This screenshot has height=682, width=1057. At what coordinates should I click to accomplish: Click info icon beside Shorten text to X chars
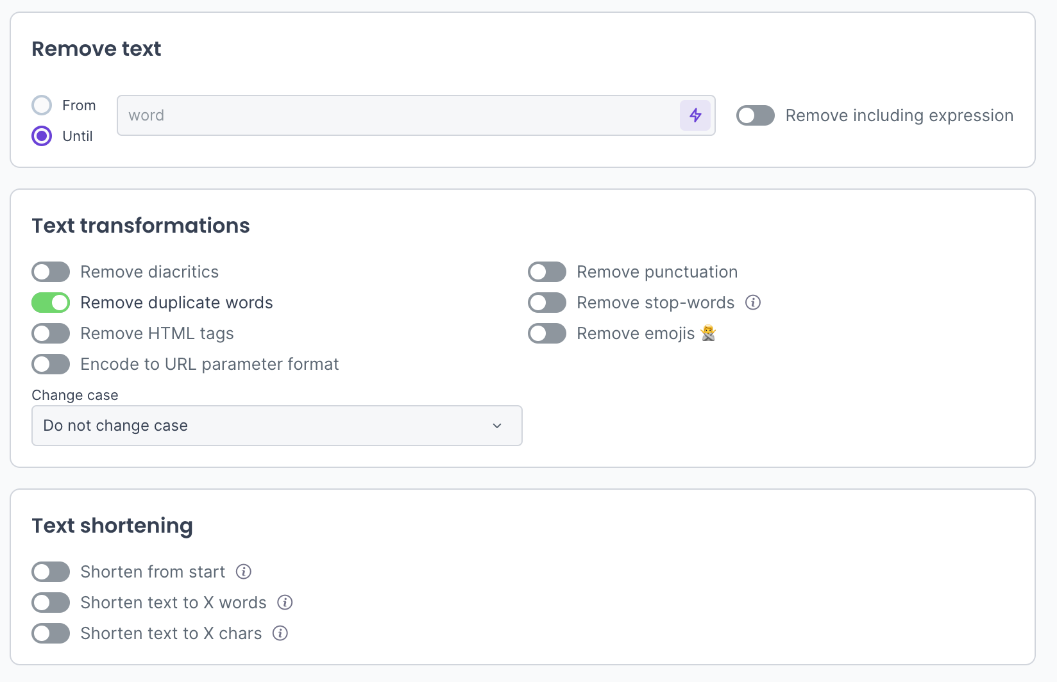click(x=280, y=633)
